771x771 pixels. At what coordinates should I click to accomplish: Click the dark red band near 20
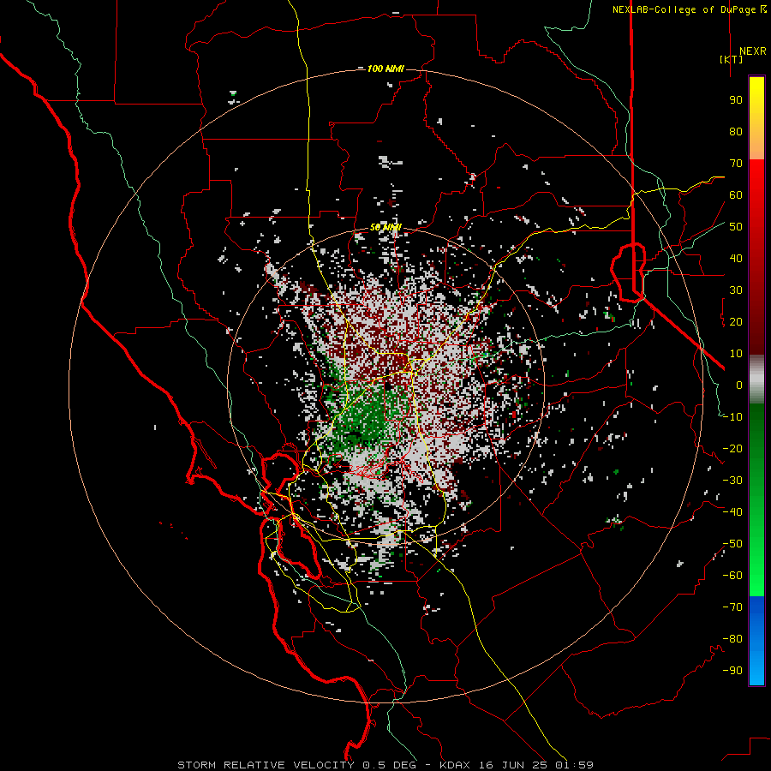point(756,321)
